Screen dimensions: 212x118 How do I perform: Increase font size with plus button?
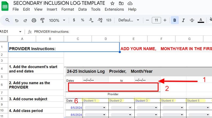point(165,20)
